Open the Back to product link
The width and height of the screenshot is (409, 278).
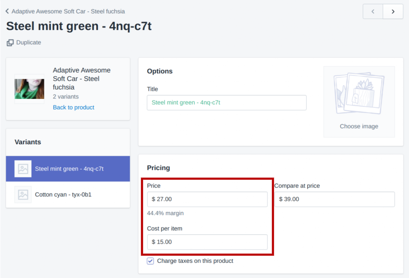click(73, 107)
